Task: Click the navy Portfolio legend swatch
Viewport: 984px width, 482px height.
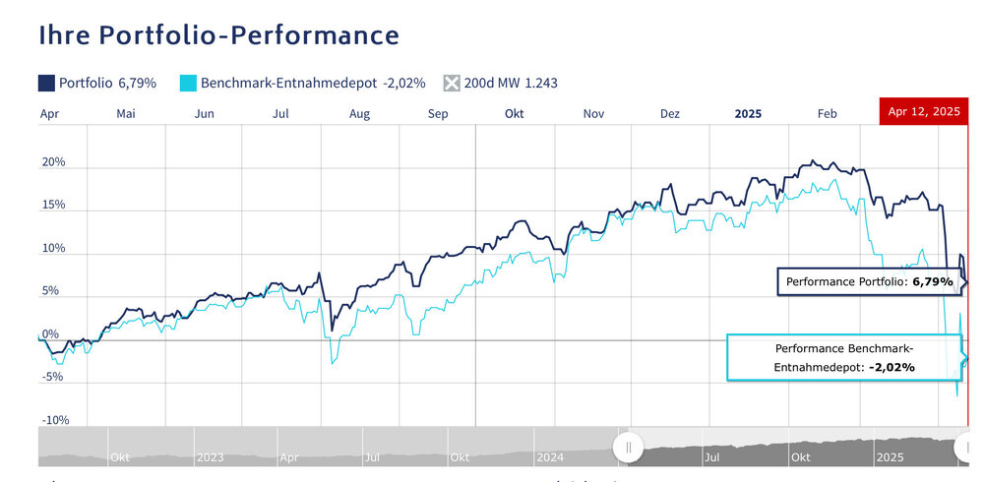Action: pyautogui.click(x=47, y=83)
